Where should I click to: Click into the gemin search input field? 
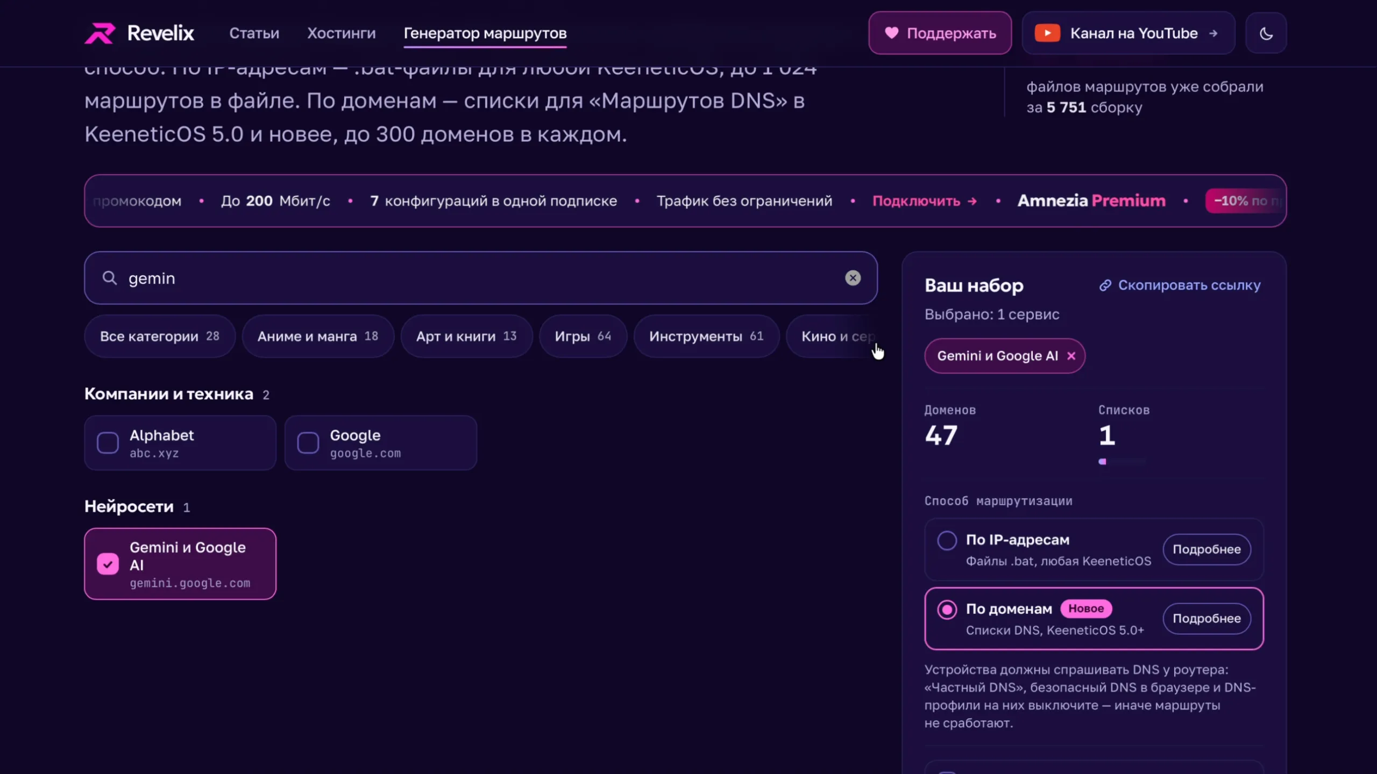[x=481, y=278]
